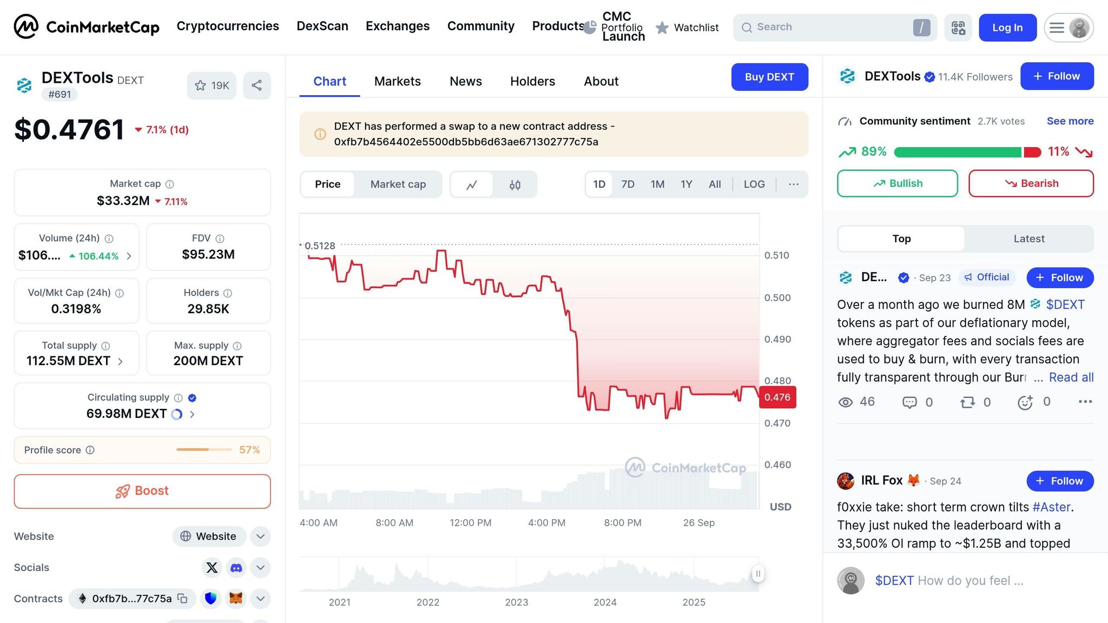Switch price toggle to Market cap
Viewport: 1108px width, 623px height.
tap(398, 184)
